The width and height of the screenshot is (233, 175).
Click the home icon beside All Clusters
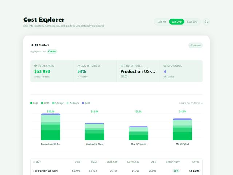click(32, 45)
